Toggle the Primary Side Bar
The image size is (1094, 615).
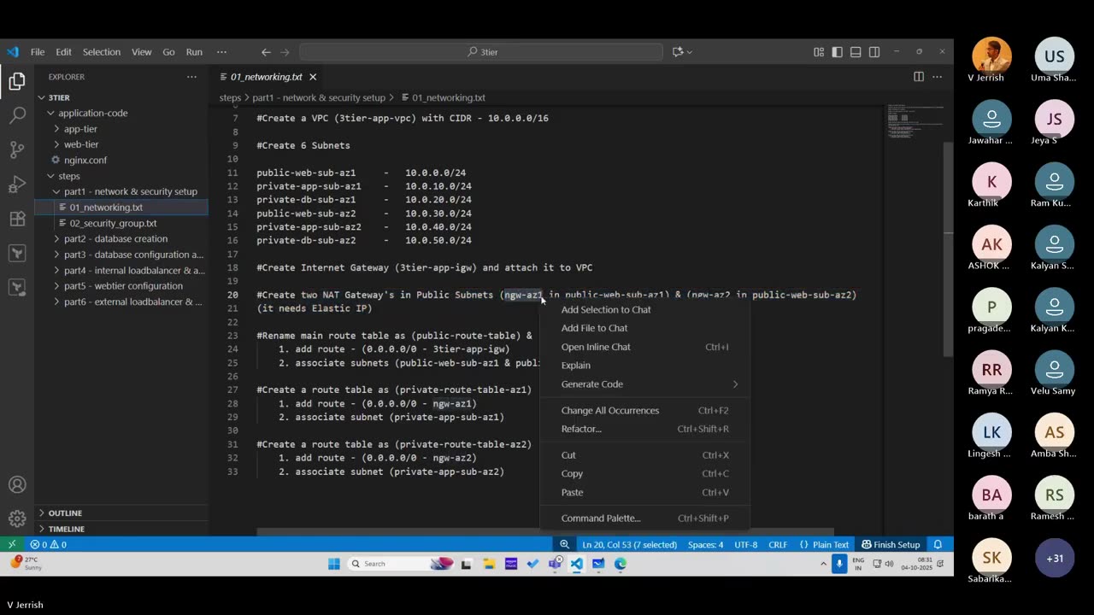pos(837,52)
